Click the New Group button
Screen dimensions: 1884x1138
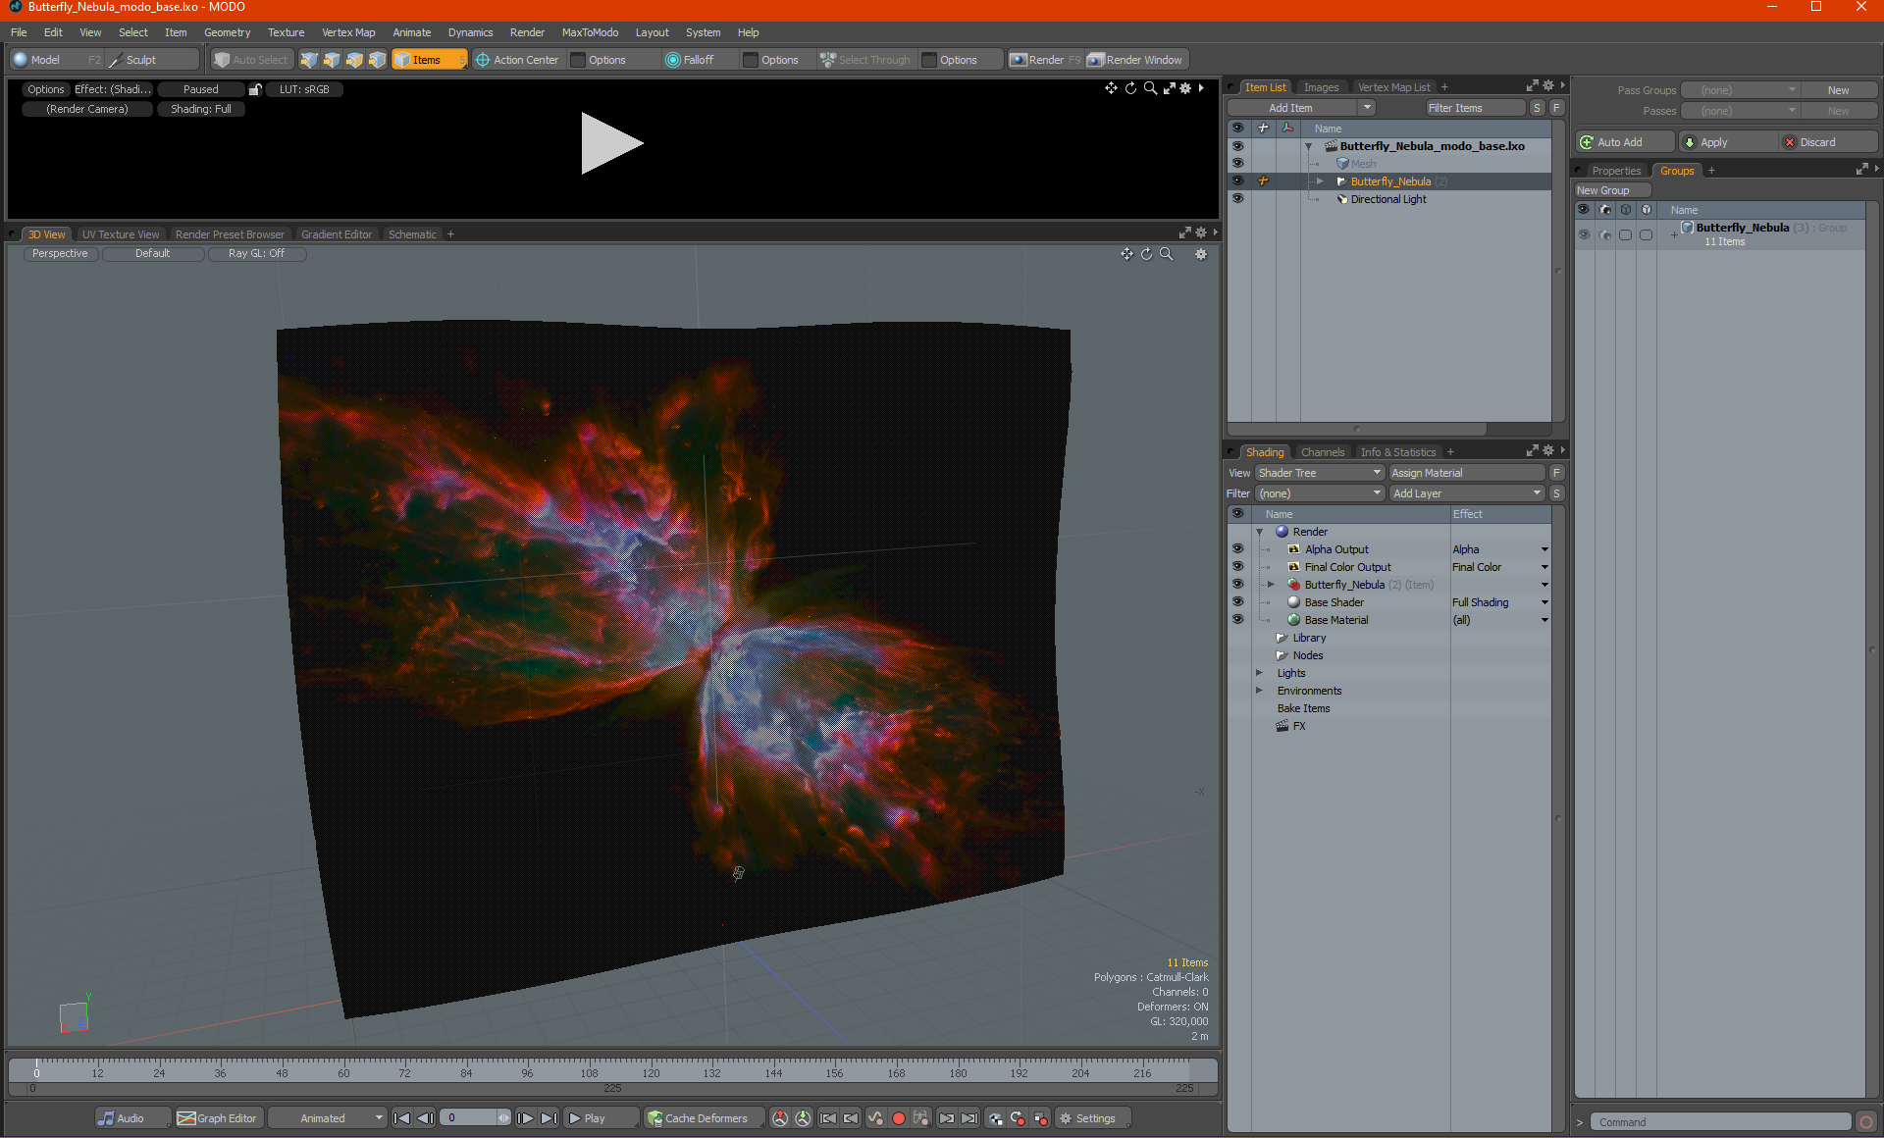tap(1611, 190)
